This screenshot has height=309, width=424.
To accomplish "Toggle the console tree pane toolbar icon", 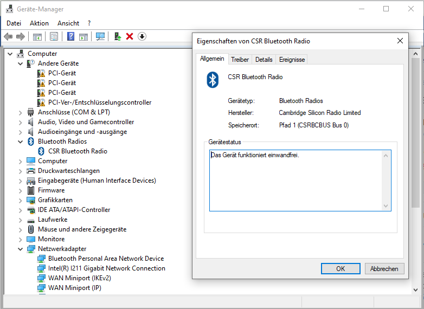I will pos(37,36).
